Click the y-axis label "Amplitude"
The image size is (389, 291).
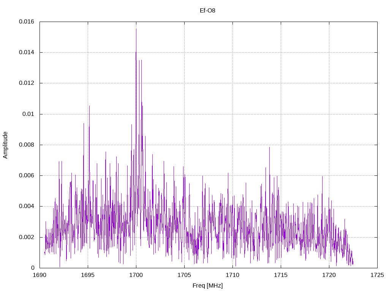[x=5, y=145]
